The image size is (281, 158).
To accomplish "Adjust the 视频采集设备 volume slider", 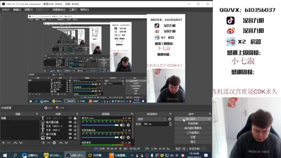I will 100,137.
